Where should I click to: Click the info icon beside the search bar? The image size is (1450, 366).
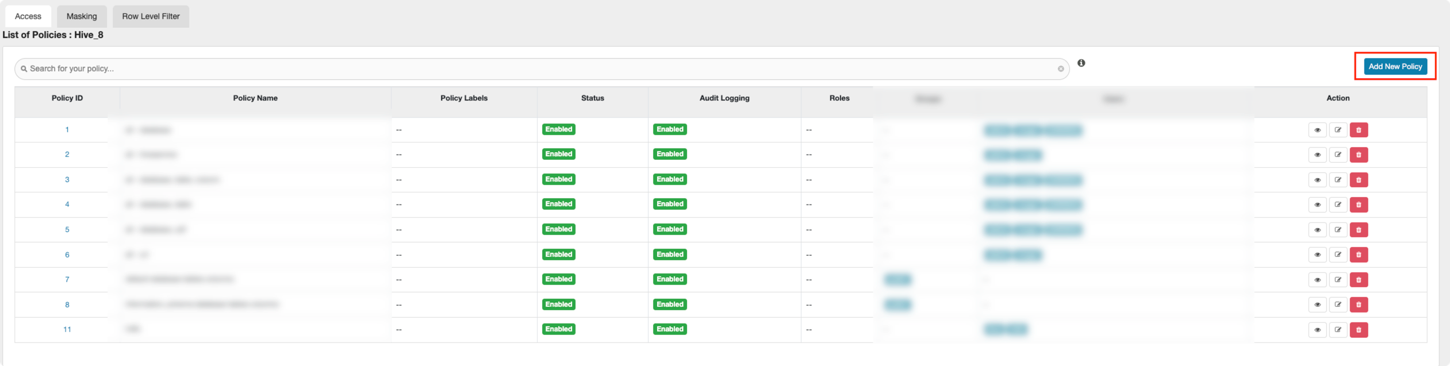pos(1081,63)
